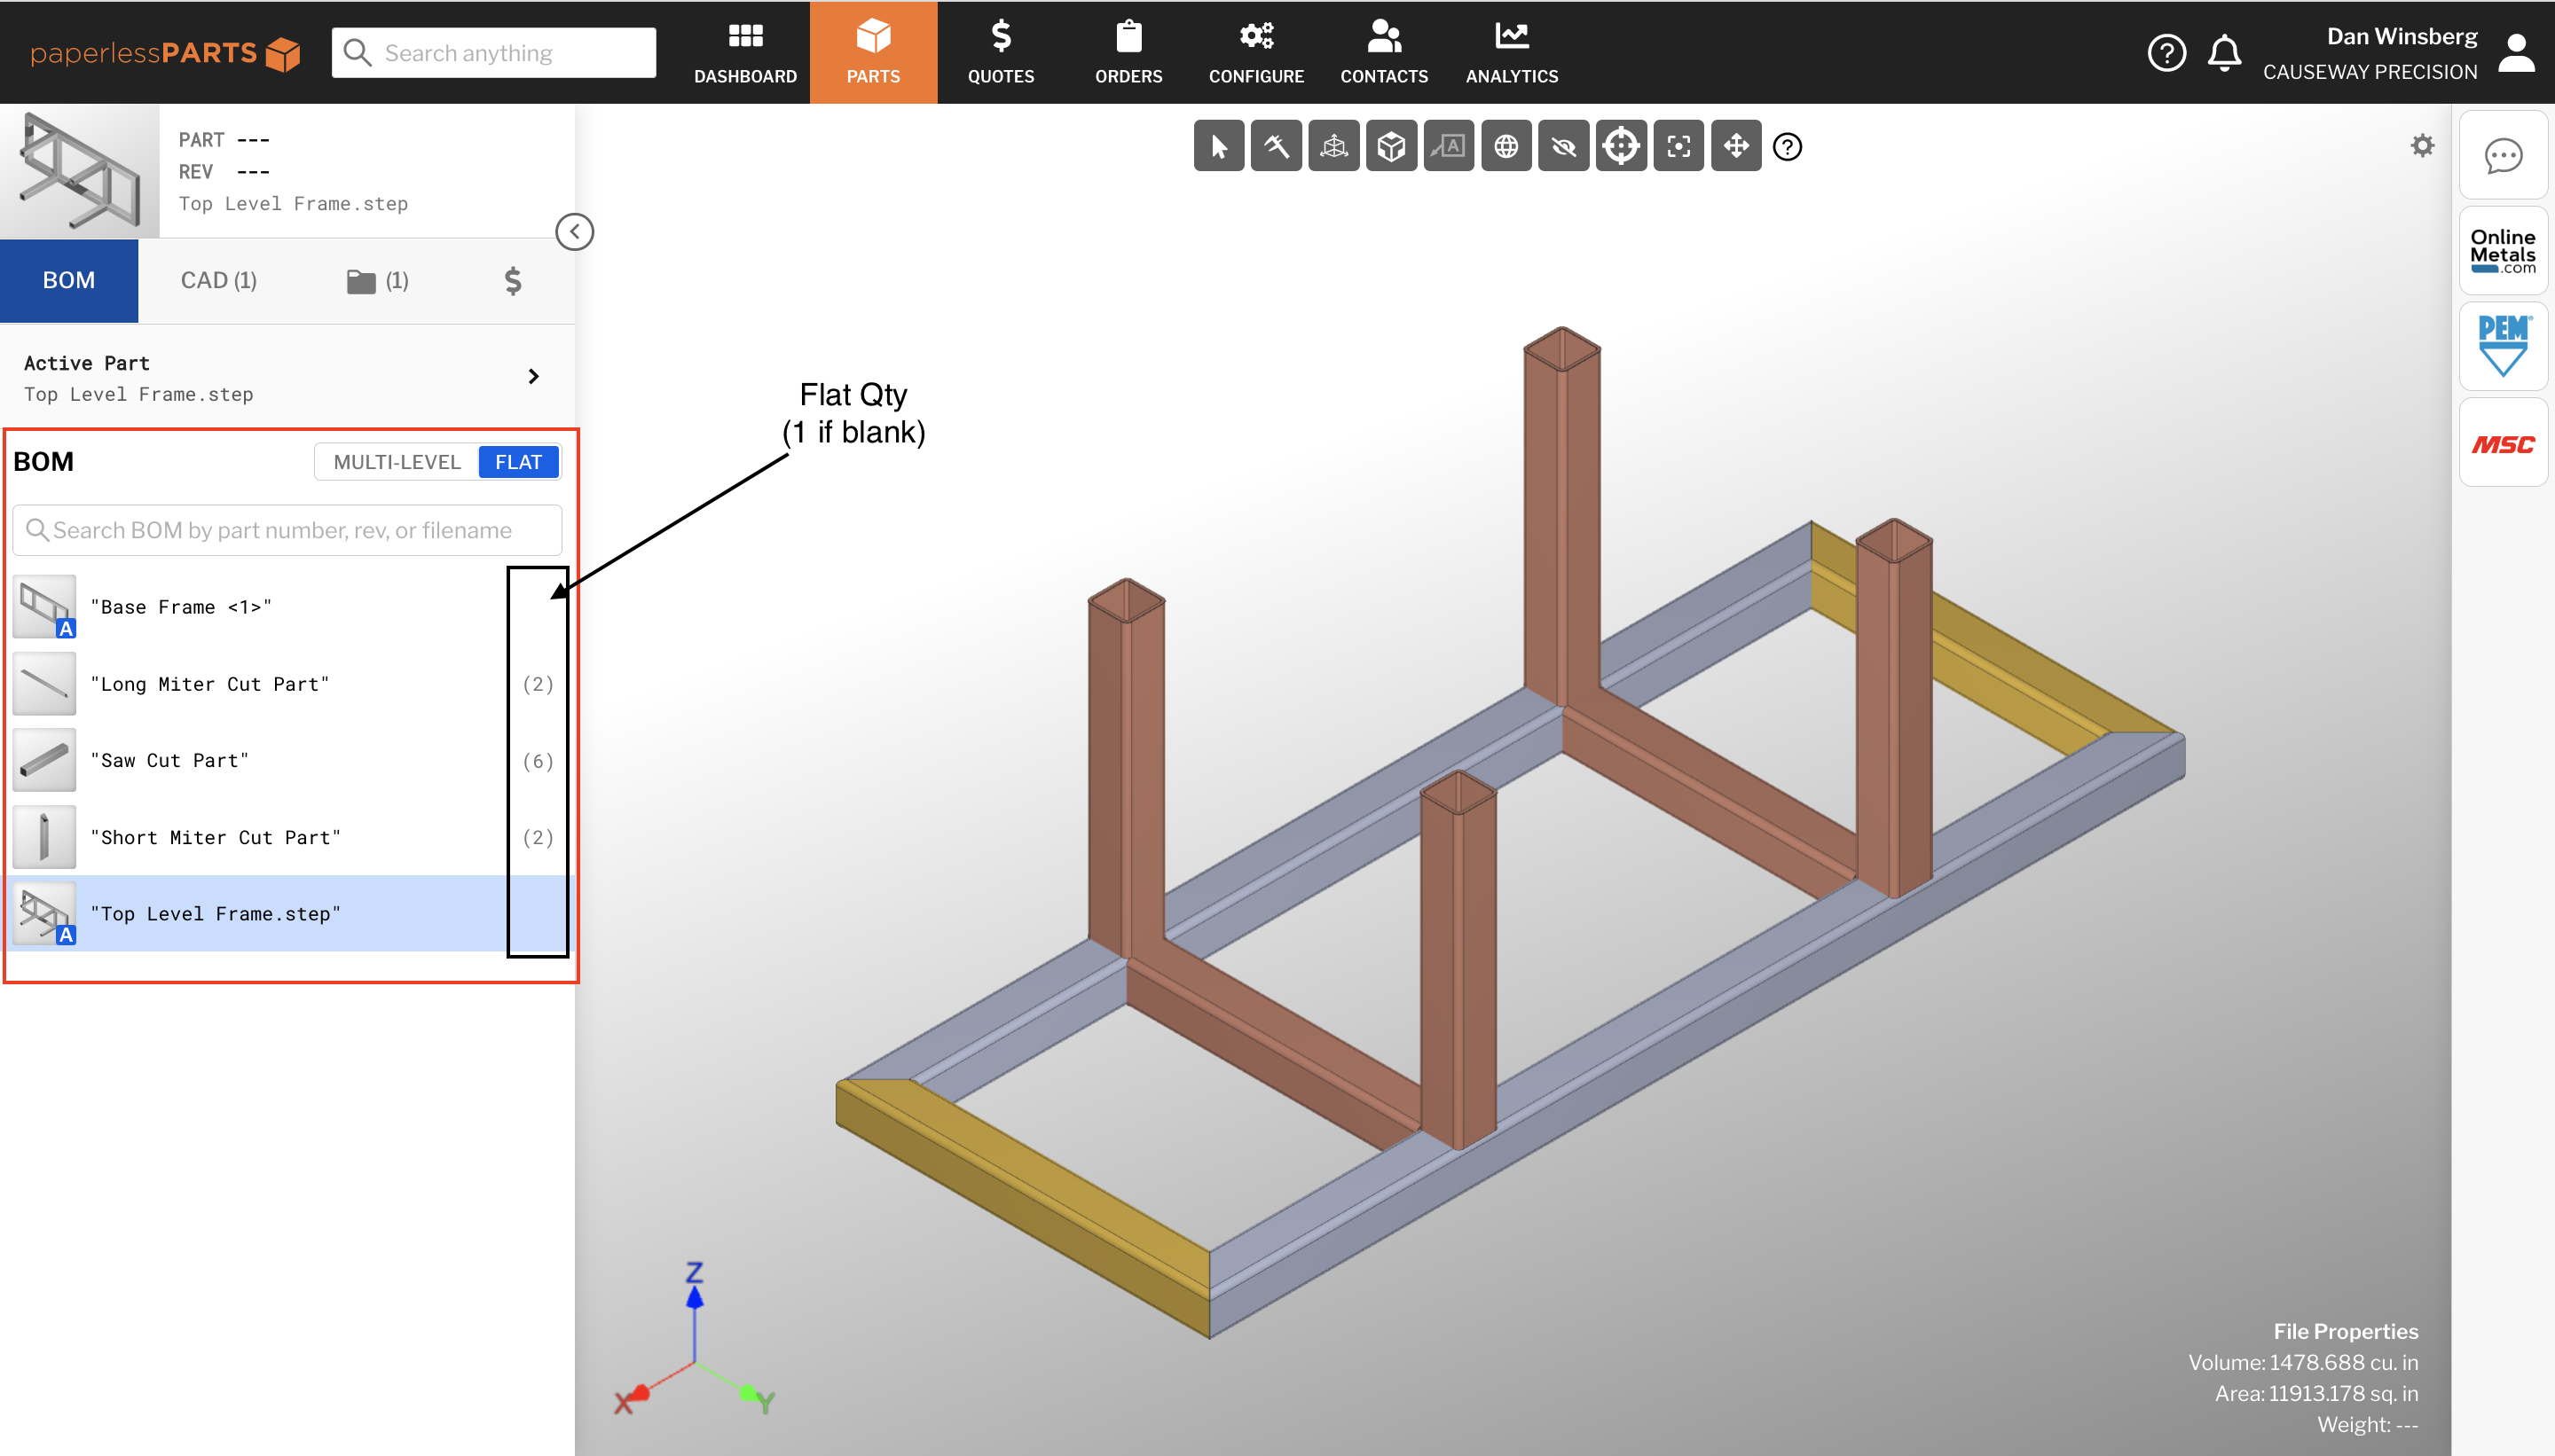The width and height of the screenshot is (2555, 1456).
Task: Open the viewer settings gear
Action: tap(2423, 145)
